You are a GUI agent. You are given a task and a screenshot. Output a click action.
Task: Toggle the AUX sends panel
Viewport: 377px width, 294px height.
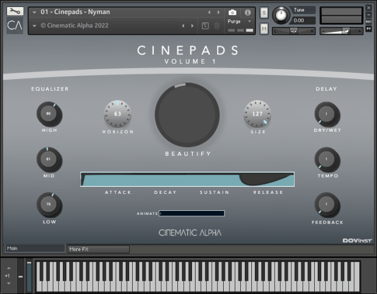pos(369,22)
